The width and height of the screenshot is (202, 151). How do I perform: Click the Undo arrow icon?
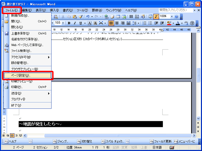(88, 17)
